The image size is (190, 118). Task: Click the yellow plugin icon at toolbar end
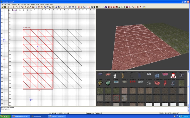pyautogui.click(x=144, y=7)
